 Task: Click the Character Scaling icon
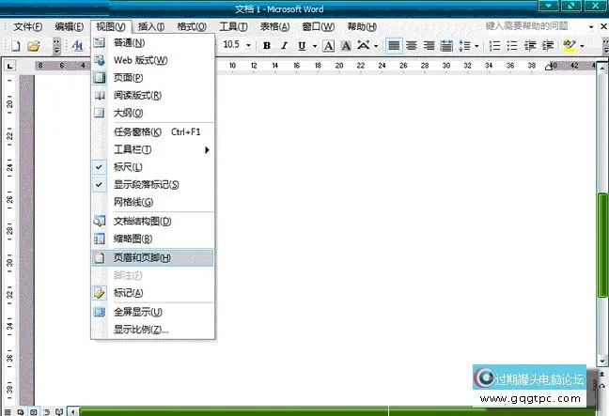(364, 45)
